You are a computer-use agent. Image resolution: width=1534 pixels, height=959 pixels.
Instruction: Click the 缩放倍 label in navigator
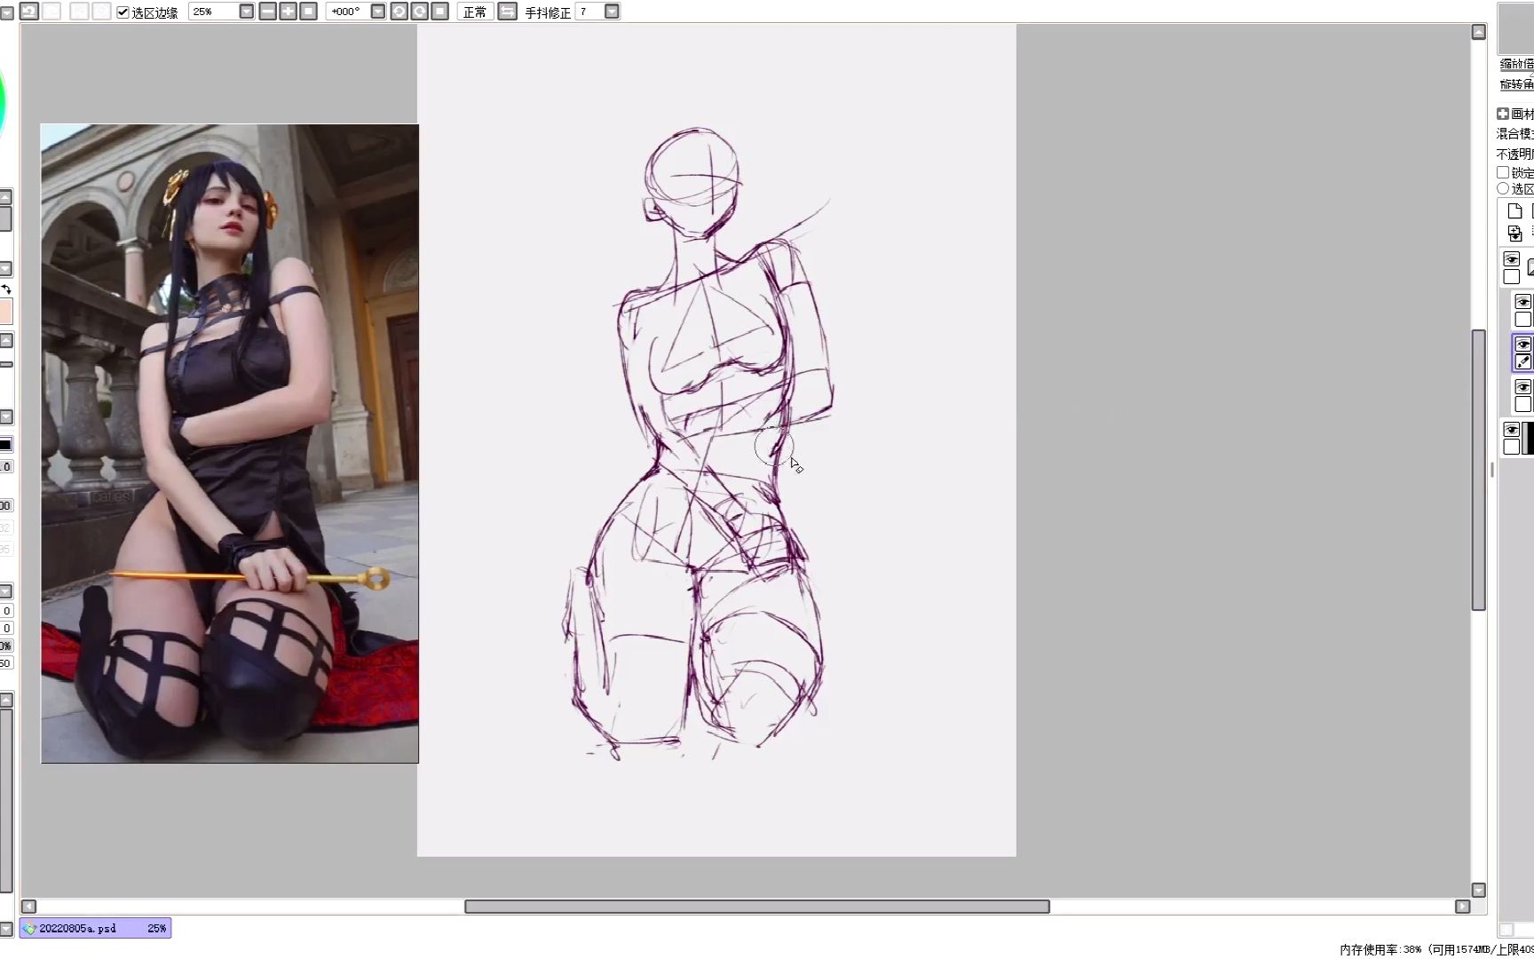1517,64
